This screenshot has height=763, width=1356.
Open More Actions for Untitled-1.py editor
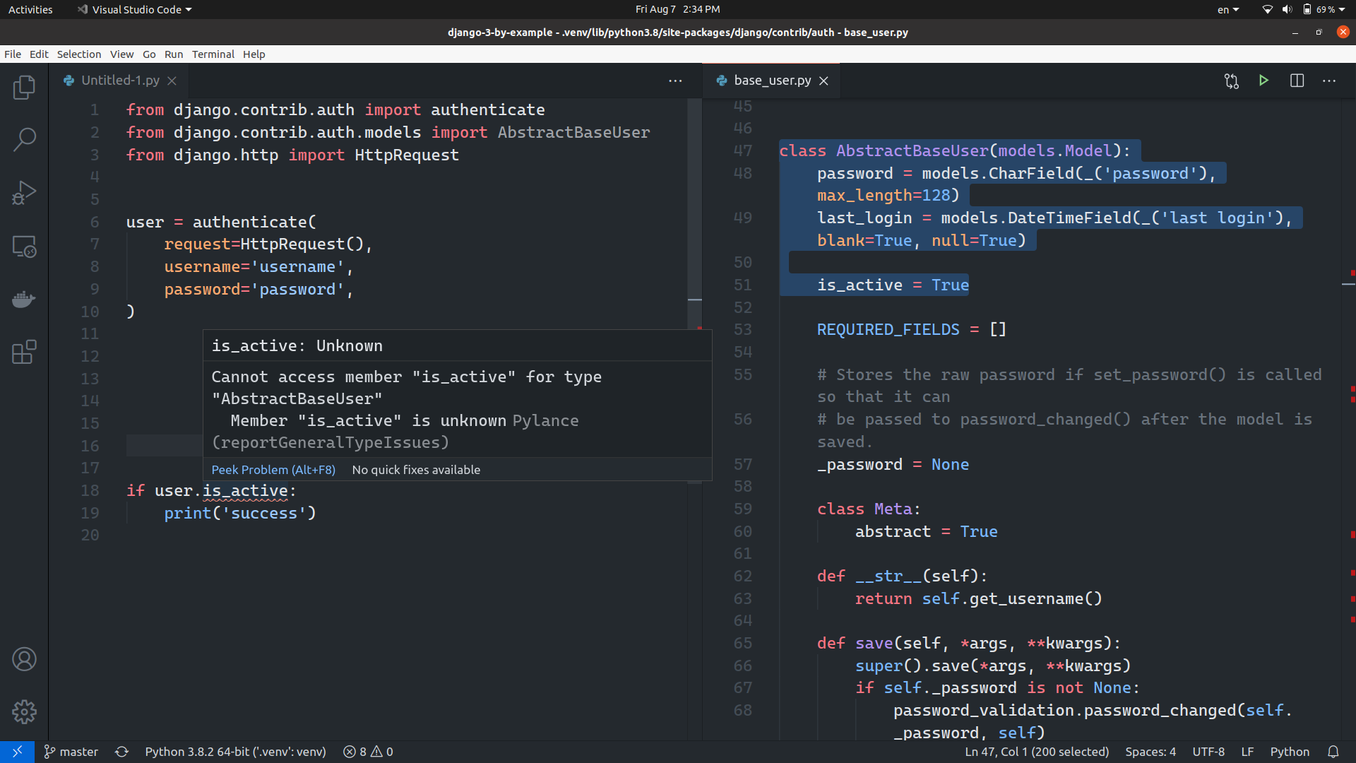click(675, 81)
